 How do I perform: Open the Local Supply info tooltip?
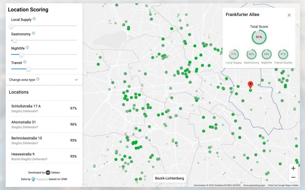tap(34, 19)
